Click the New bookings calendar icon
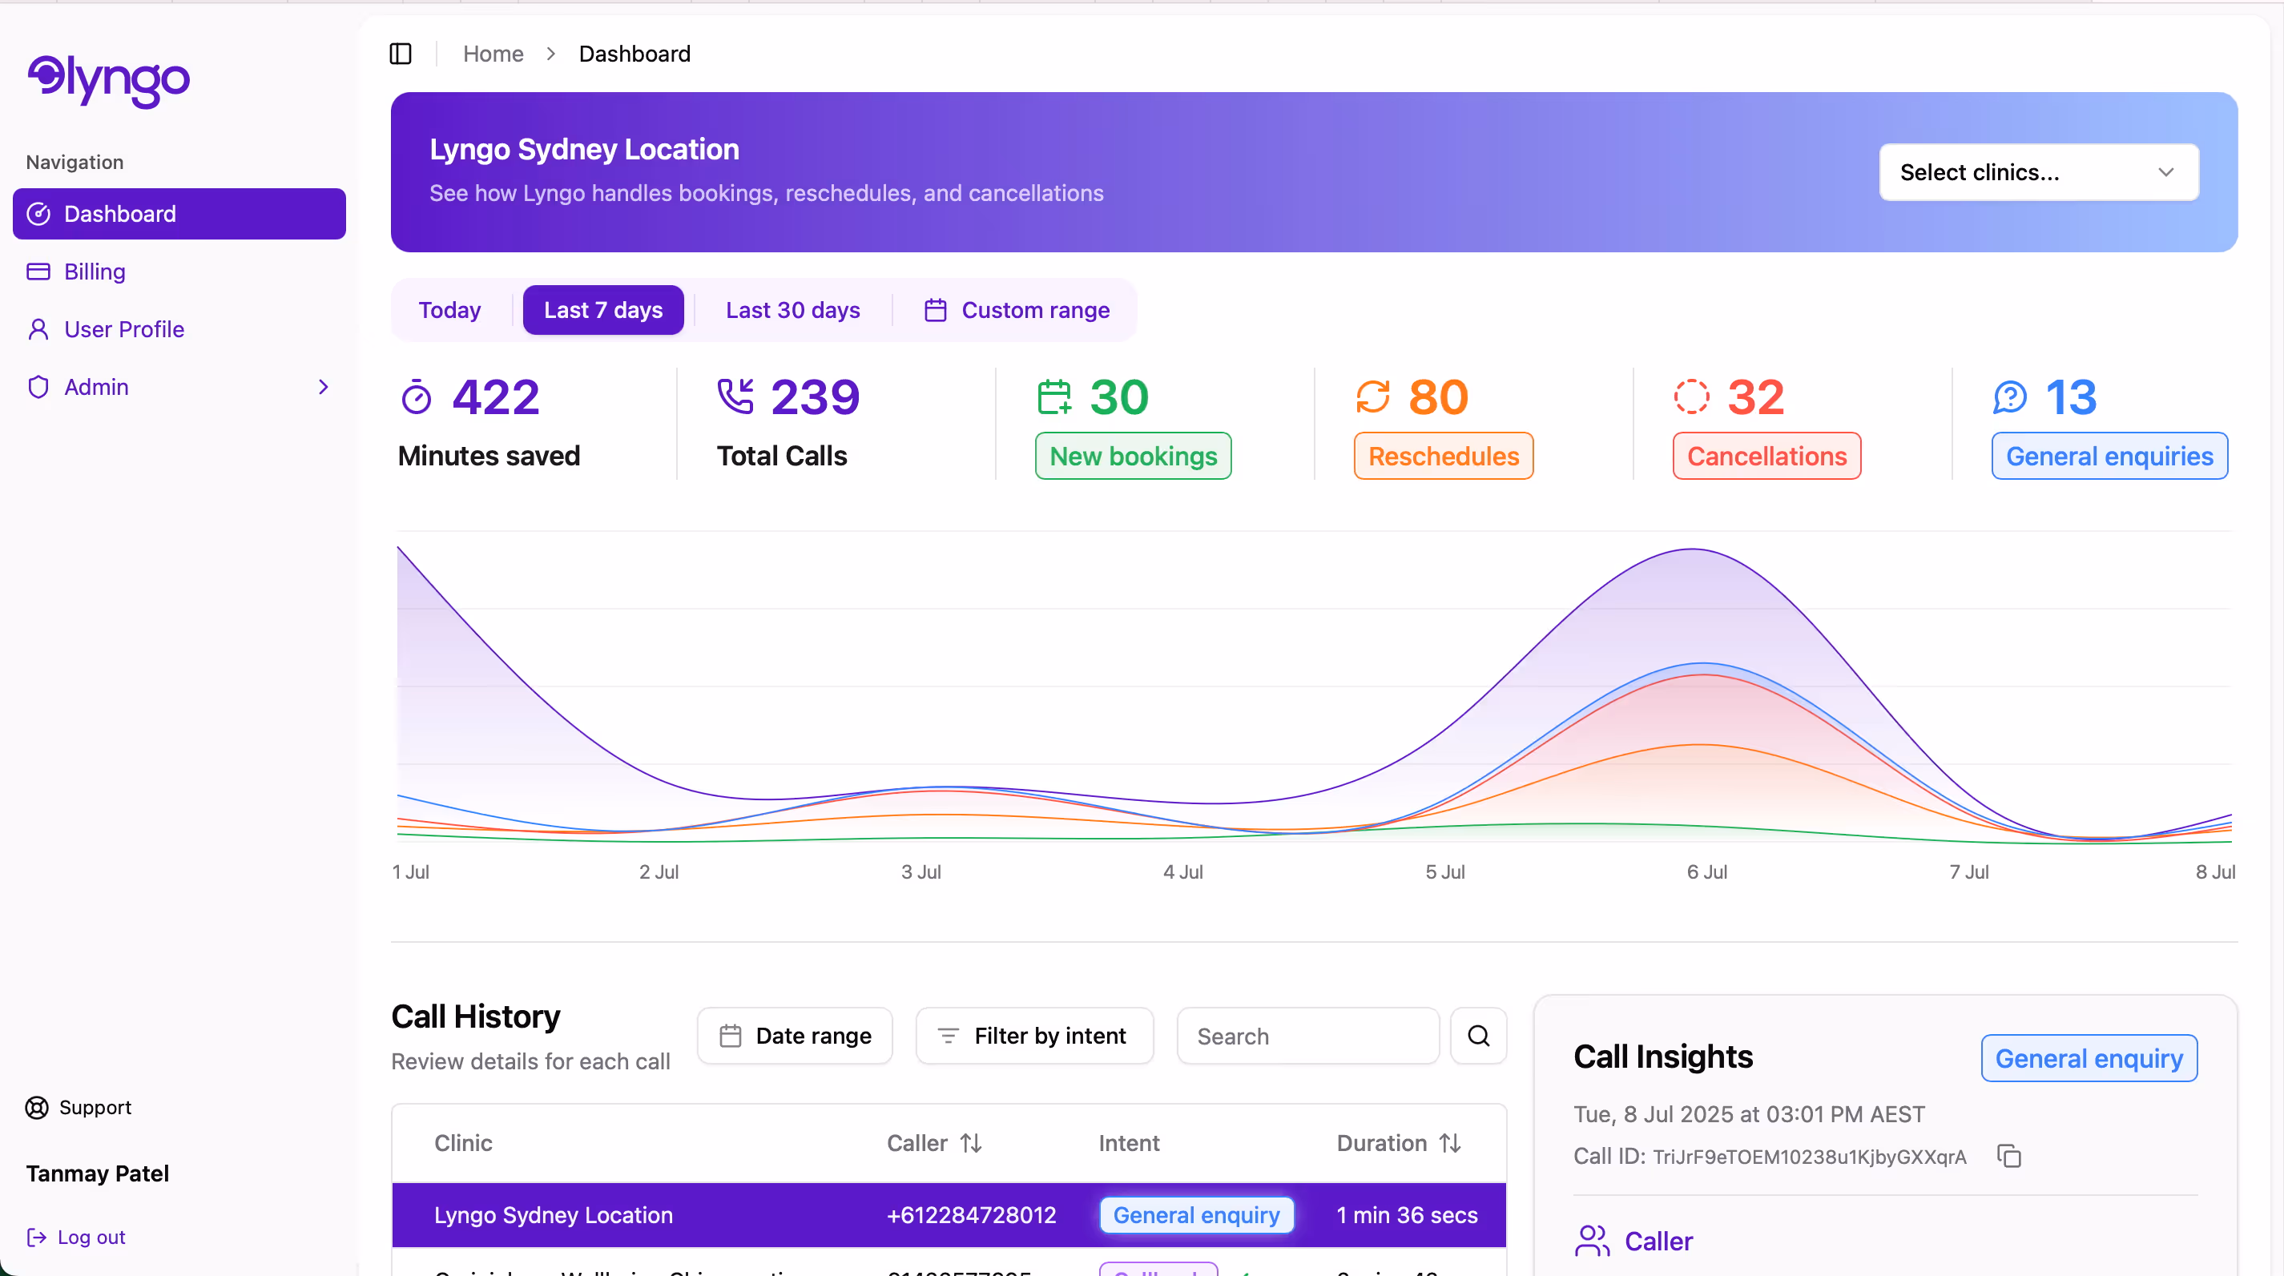Viewport: 2284px width, 1276px height. (x=1054, y=396)
